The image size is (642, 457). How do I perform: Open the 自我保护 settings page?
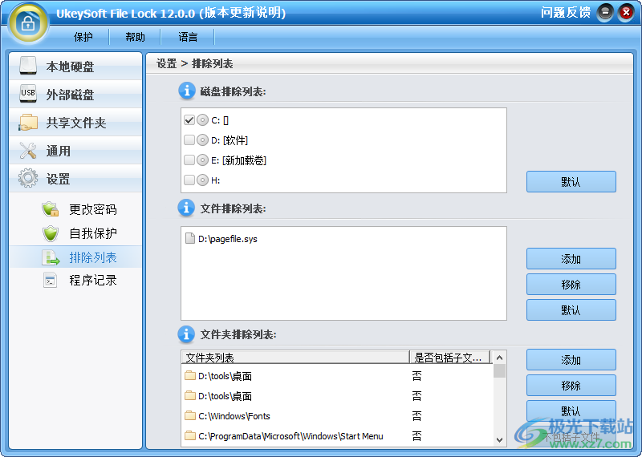coord(93,233)
